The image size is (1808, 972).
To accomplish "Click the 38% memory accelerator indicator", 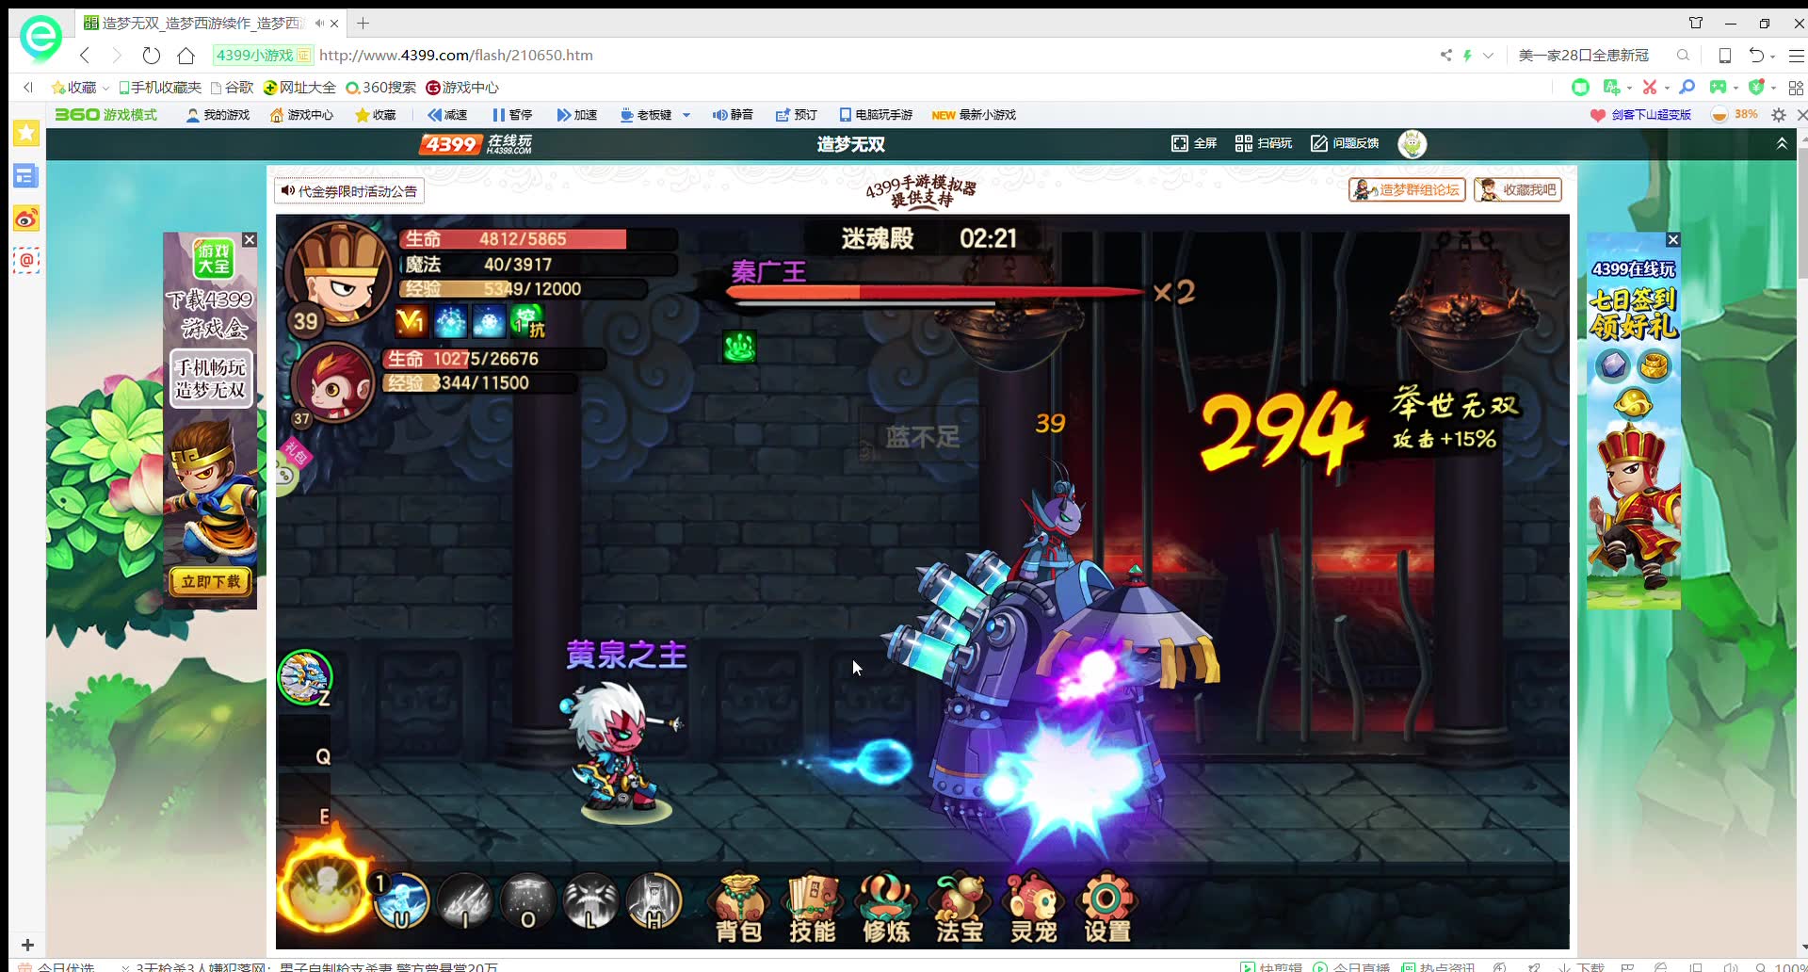I will (1735, 115).
